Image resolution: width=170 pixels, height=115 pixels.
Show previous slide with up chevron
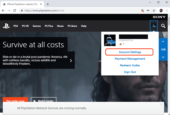click(x=163, y=42)
